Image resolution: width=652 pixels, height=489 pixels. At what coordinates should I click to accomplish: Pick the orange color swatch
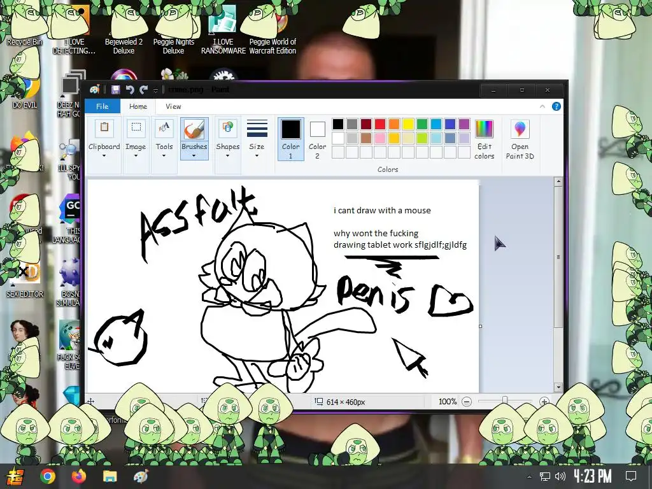(394, 124)
